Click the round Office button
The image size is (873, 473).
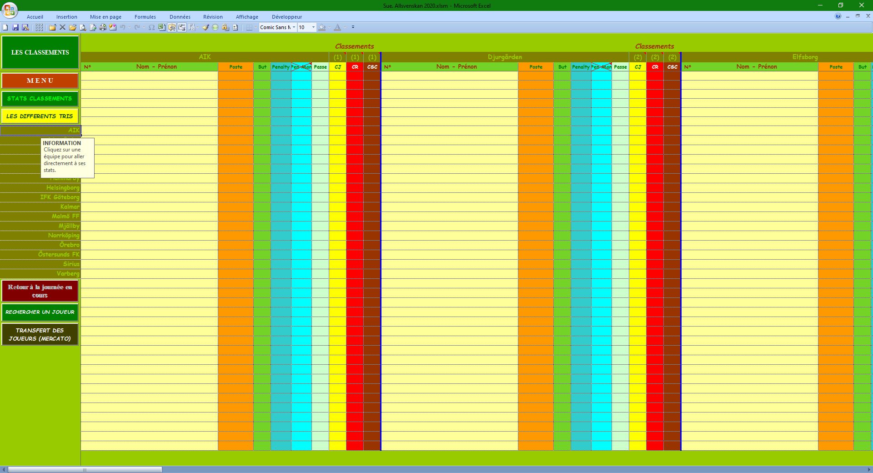pos(10,10)
